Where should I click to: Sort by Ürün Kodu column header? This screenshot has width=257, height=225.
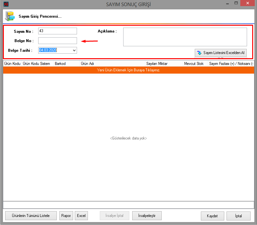[12, 64]
